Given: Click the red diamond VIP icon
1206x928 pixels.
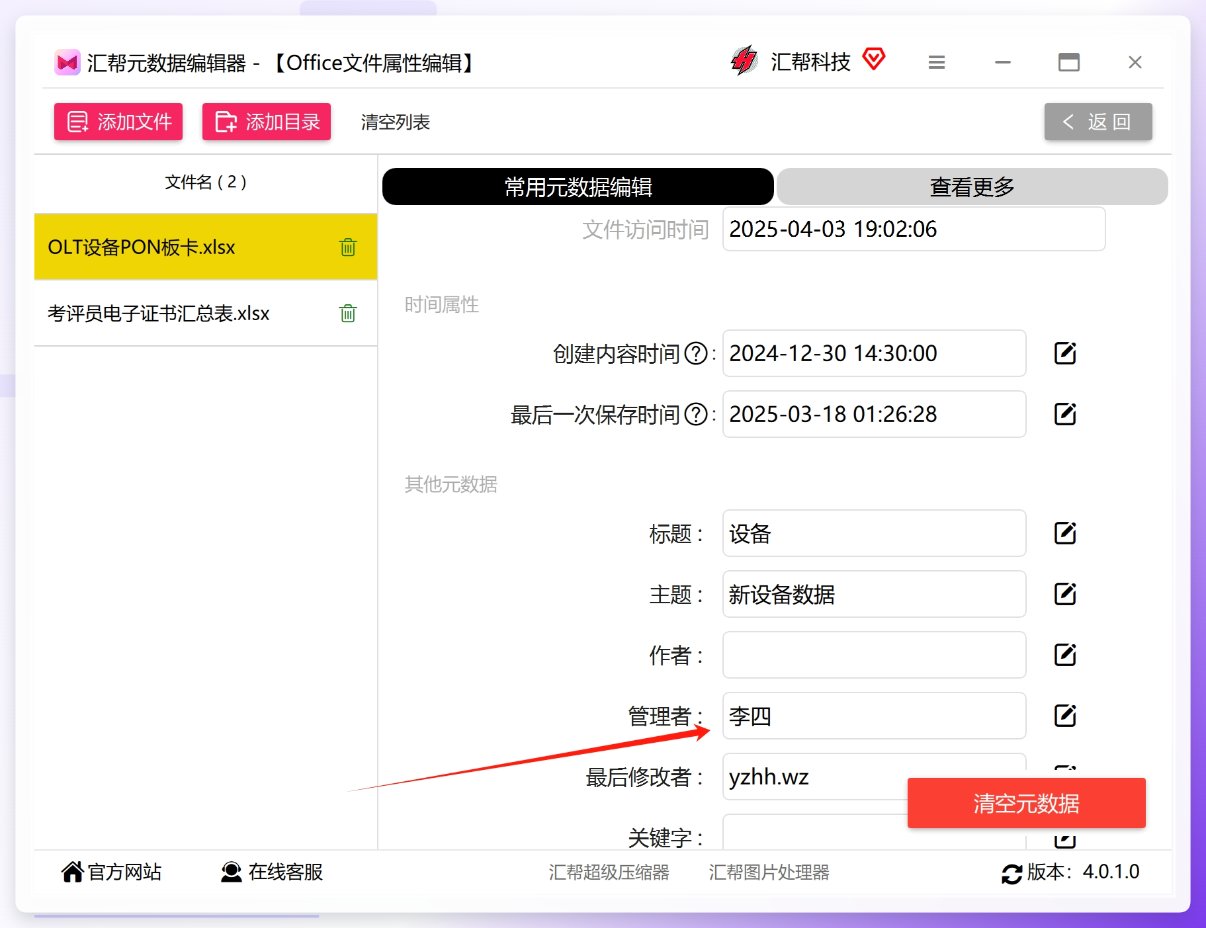Looking at the screenshot, I should pyautogui.click(x=874, y=60).
